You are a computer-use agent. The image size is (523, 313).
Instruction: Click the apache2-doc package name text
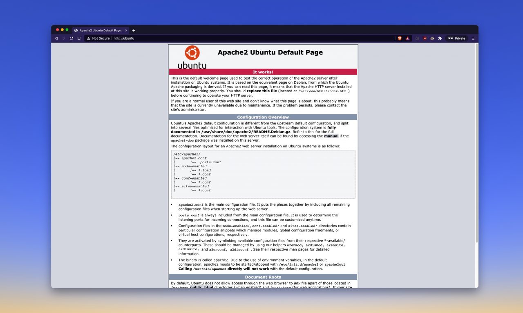point(183,140)
